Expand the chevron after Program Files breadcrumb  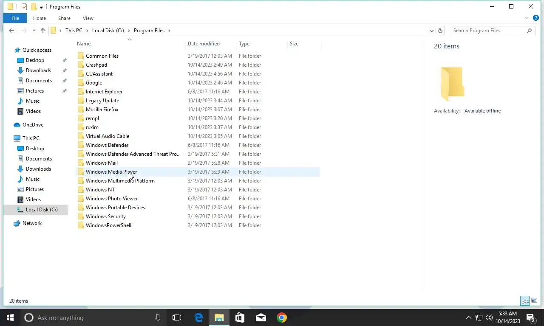[x=169, y=31]
